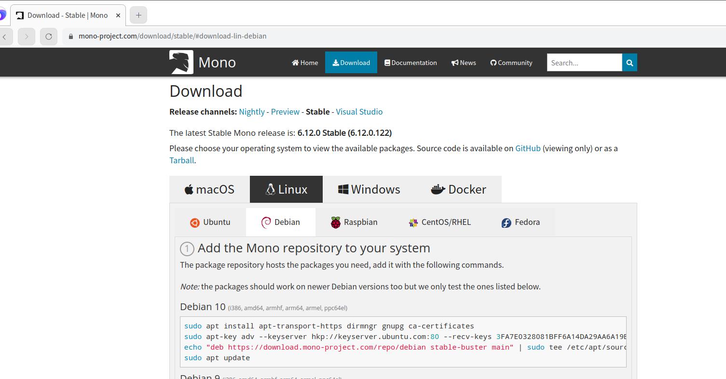Select the Docker tab
Viewport: 726px width, 379px height.
tap(458, 189)
